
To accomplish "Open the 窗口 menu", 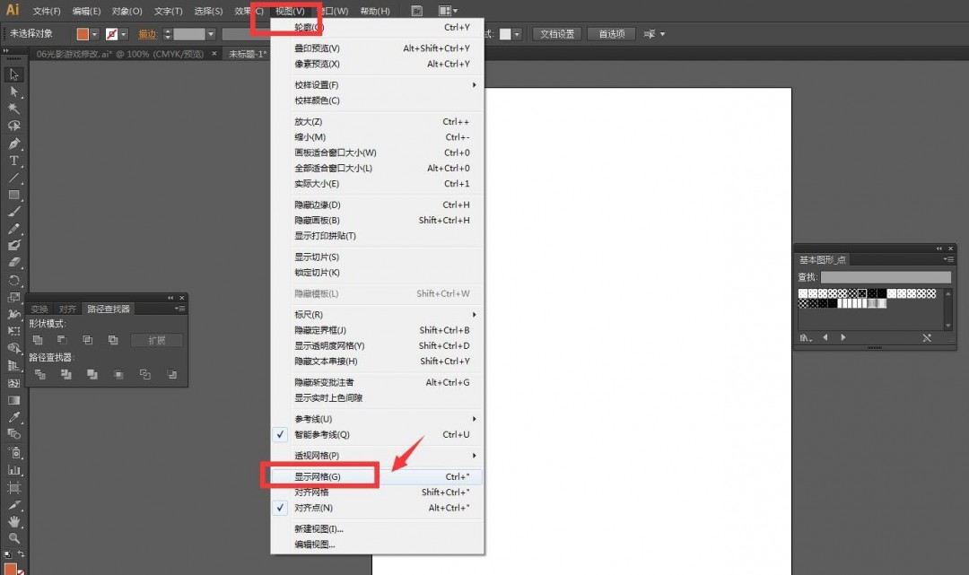I will pos(333,10).
